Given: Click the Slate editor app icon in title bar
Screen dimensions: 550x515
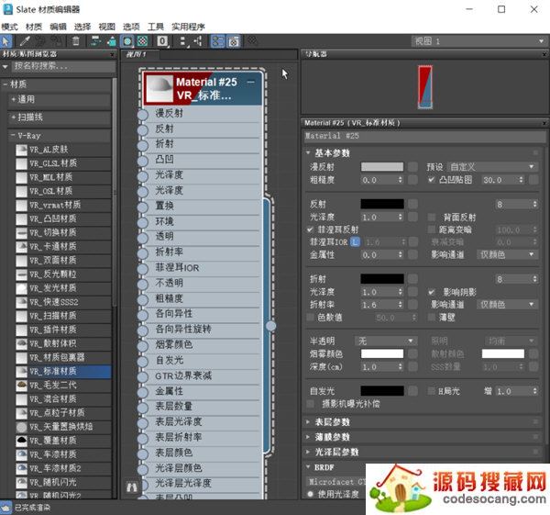Looking at the screenshot, I should click(x=7, y=9).
